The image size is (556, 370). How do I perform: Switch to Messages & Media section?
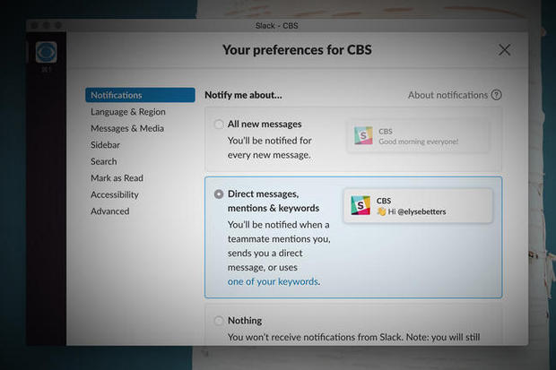tap(127, 128)
